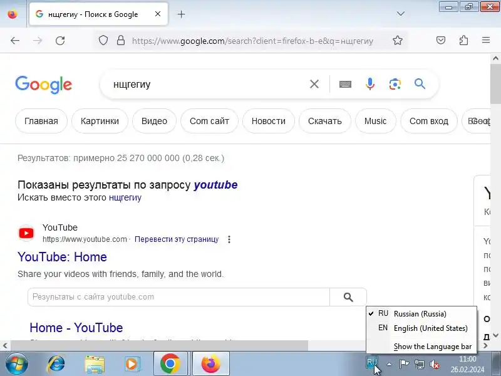Select the Видео filter chip

154,121
